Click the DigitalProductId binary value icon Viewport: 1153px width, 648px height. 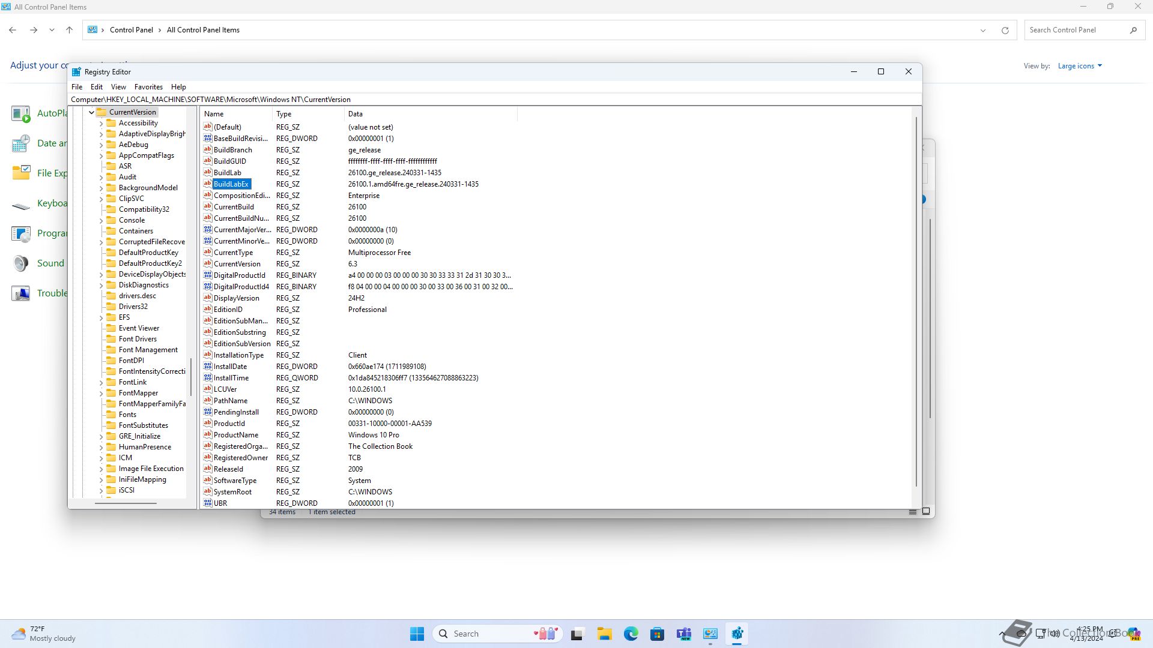[x=208, y=275]
